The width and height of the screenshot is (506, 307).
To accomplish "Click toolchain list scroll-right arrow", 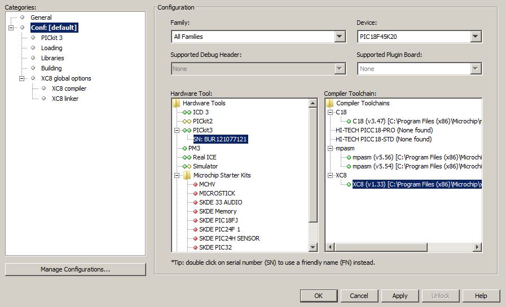I will coord(477,247).
